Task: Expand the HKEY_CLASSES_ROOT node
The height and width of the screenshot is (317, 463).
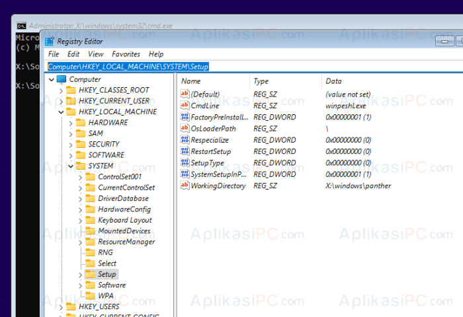Action: click(61, 90)
